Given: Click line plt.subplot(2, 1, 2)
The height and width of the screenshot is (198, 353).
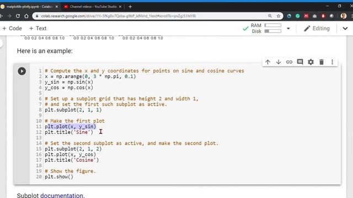Looking at the screenshot, I should (x=73, y=149).
